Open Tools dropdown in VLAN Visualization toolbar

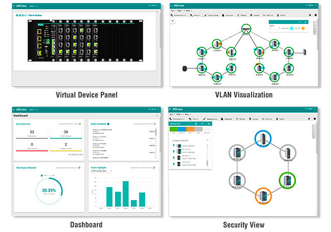pyautogui.click(x=195, y=15)
